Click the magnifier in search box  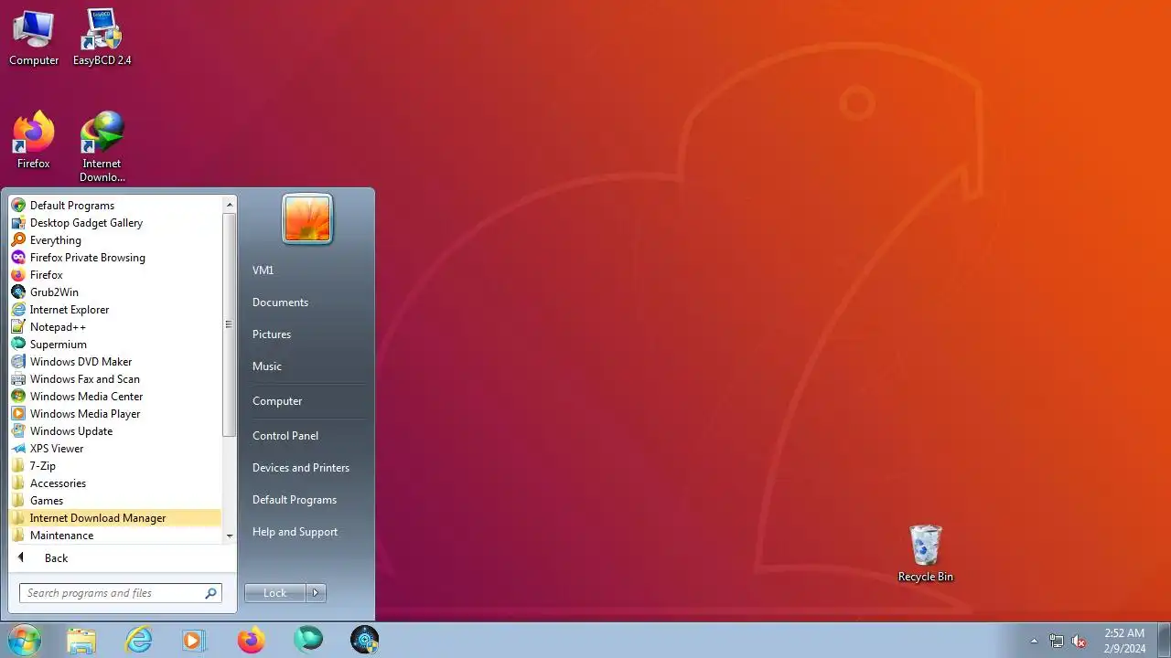point(210,593)
